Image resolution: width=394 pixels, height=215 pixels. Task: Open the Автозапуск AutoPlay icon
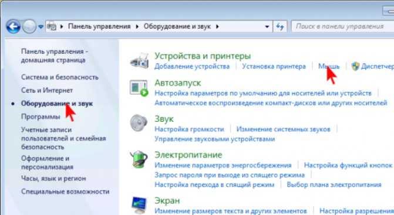[139, 88]
